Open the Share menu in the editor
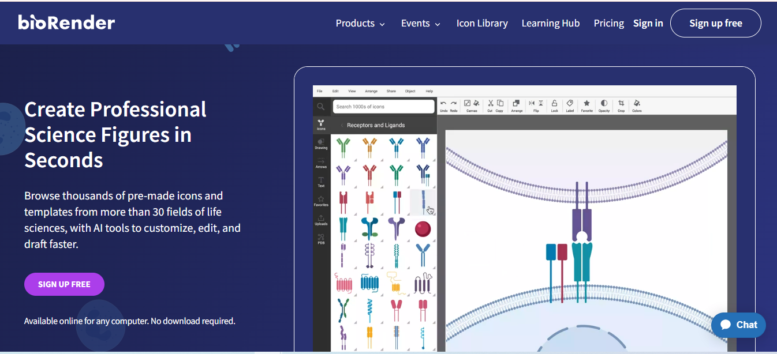Screen dimensions: 777x354 pos(391,91)
